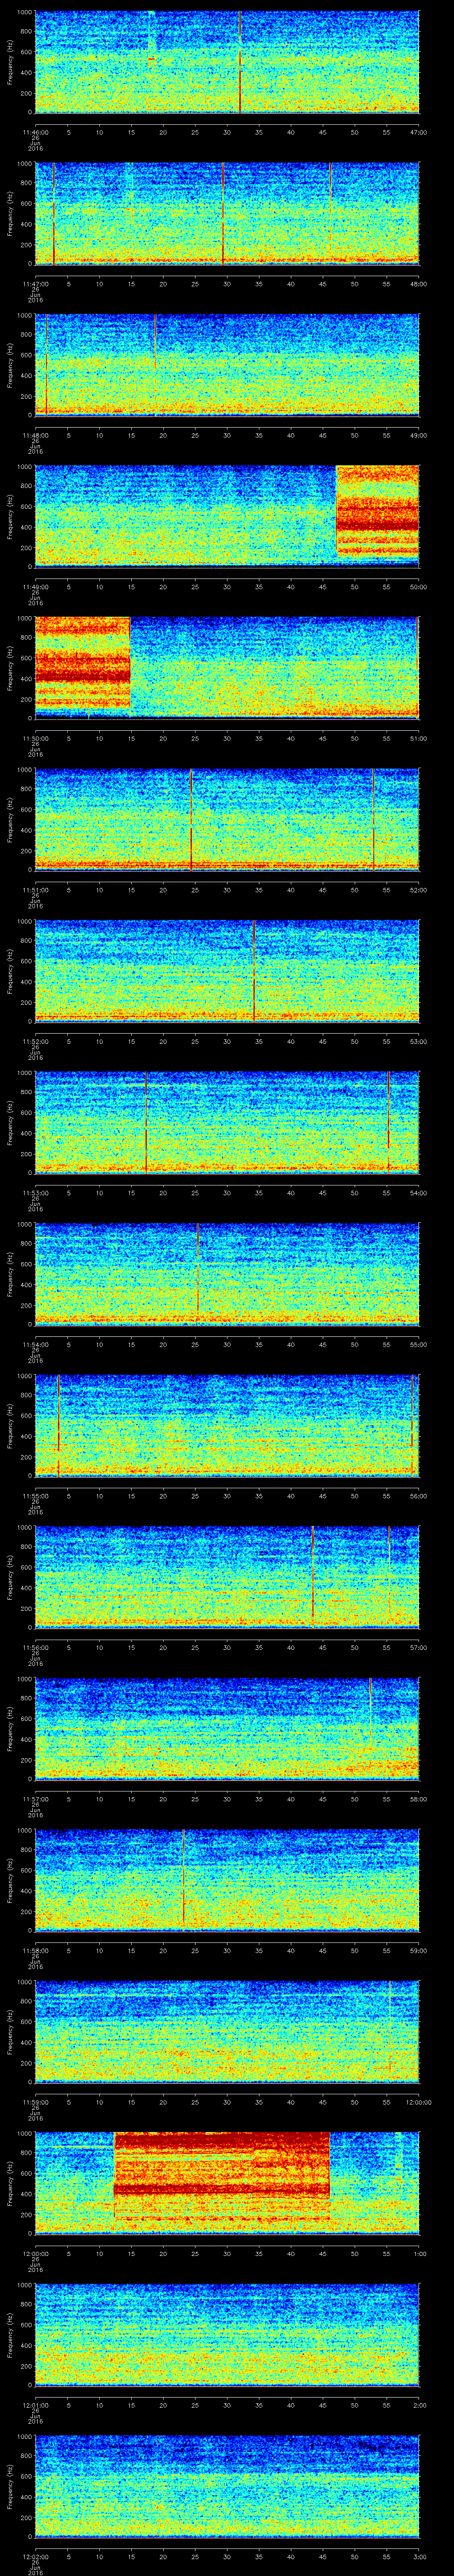Select the spectrogram panel starting at 11:46:00
Image resolution: width=454 pixels, height=2576 pixels.
coord(227,62)
